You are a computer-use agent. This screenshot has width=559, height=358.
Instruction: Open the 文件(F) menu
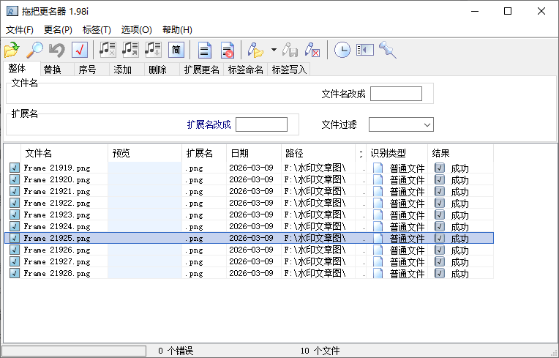coord(20,29)
